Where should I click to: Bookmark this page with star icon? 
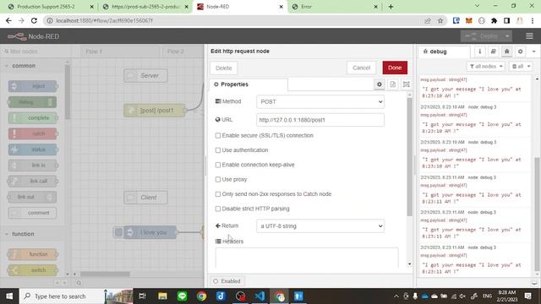[440, 20]
